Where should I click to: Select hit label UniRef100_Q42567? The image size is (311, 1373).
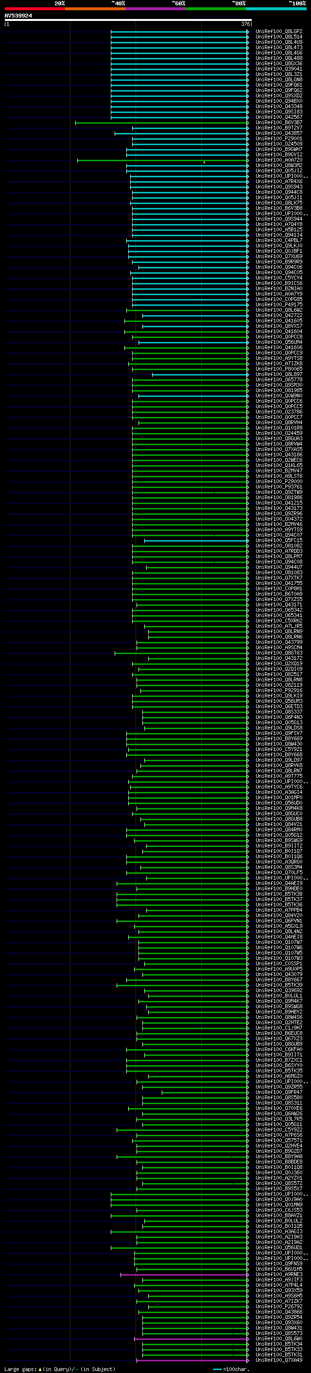click(278, 117)
